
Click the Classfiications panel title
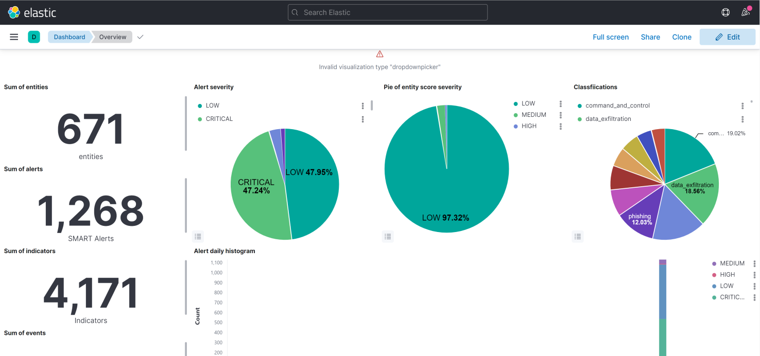[x=595, y=87]
